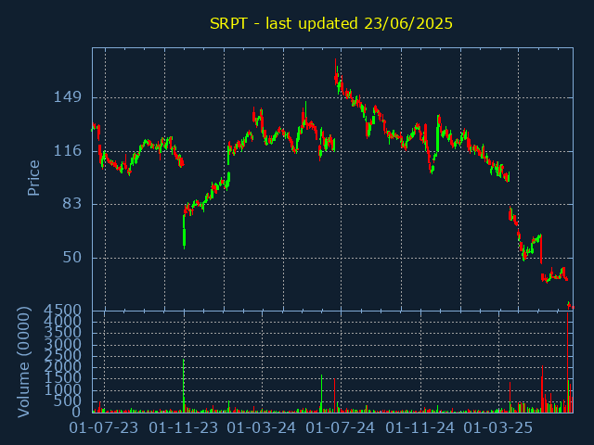Click the long green candle at the November 2023 low
Image resolution: width=594 pixels, height=445 pixels.
coord(184,232)
